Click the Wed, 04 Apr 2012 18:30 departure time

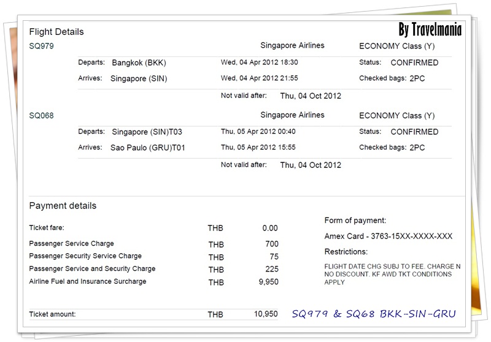point(259,63)
